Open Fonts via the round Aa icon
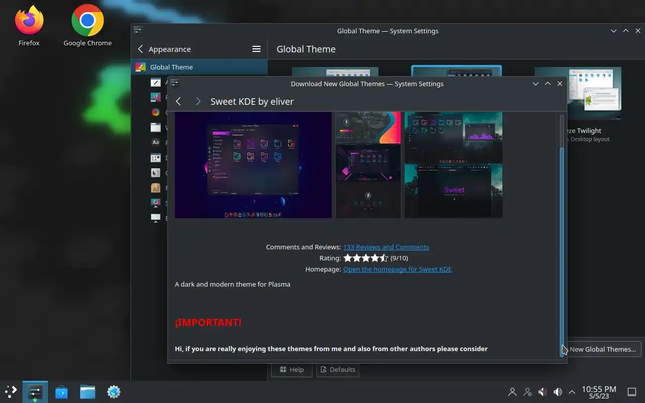Screen dimensions: 645x403 pos(156,143)
